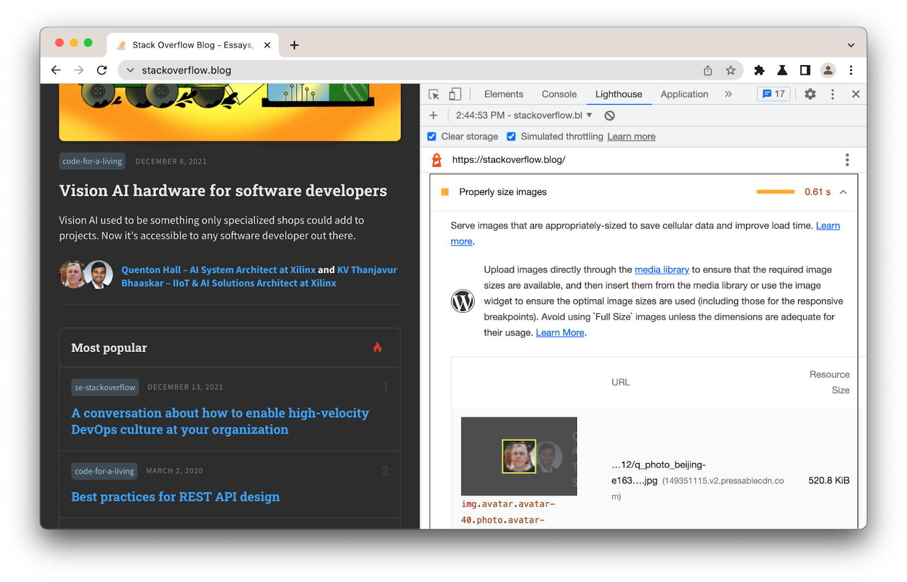This screenshot has height=582, width=907.
Task: Click the Lighthouse logo icon beside URL
Action: point(436,160)
